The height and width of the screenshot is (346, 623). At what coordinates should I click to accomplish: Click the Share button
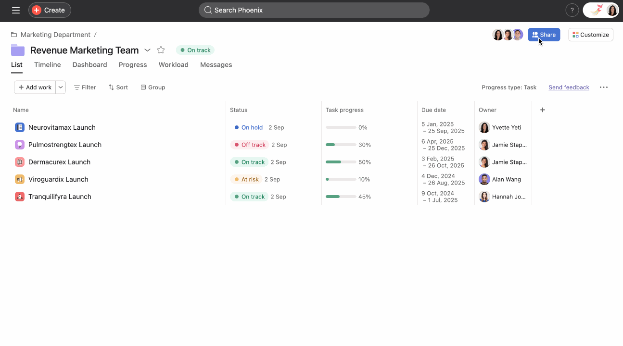coord(544,35)
